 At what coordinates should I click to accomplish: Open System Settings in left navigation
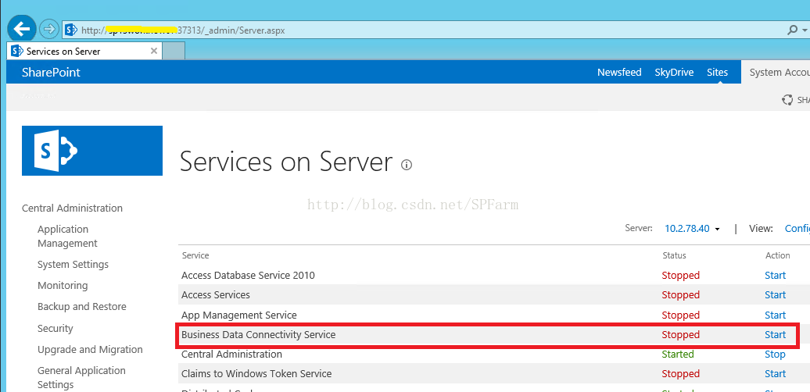[x=73, y=265]
